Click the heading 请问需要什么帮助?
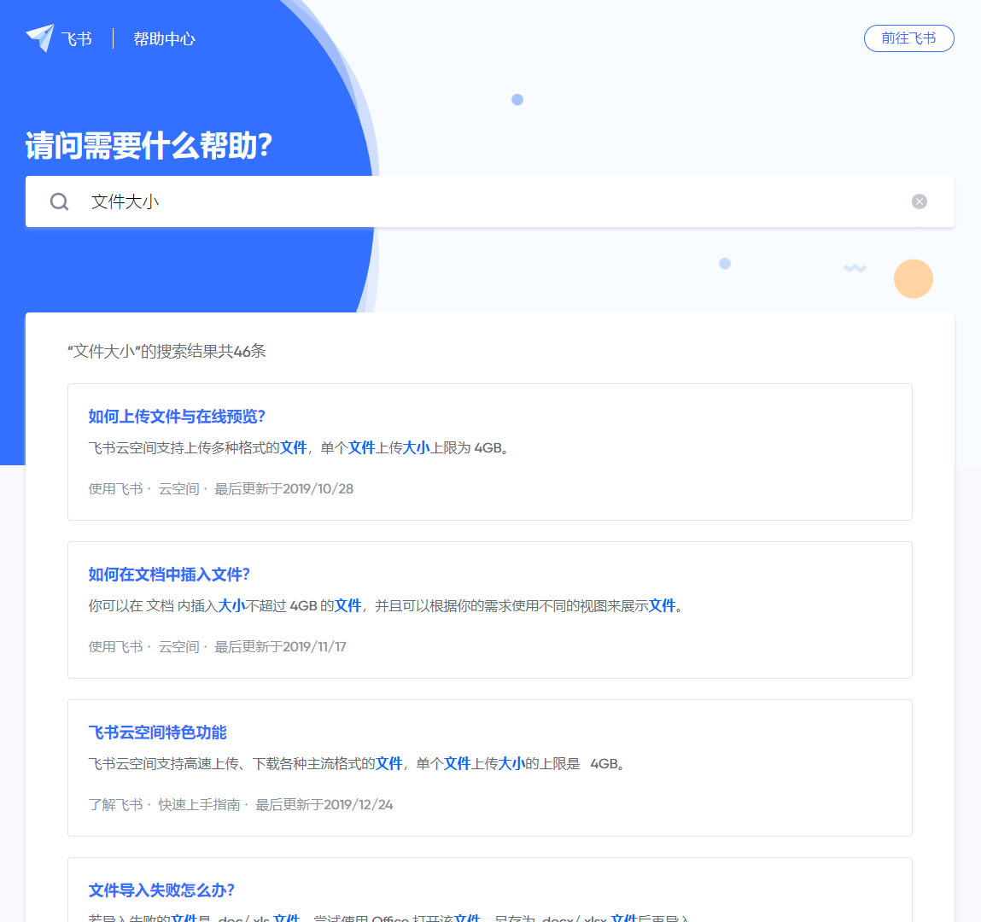 (149, 146)
